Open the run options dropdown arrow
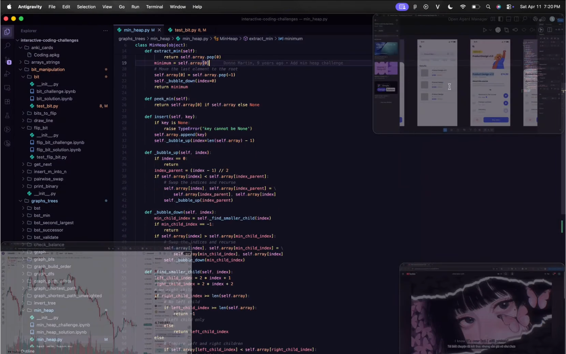 pyautogui.click(x=490, y=30)
